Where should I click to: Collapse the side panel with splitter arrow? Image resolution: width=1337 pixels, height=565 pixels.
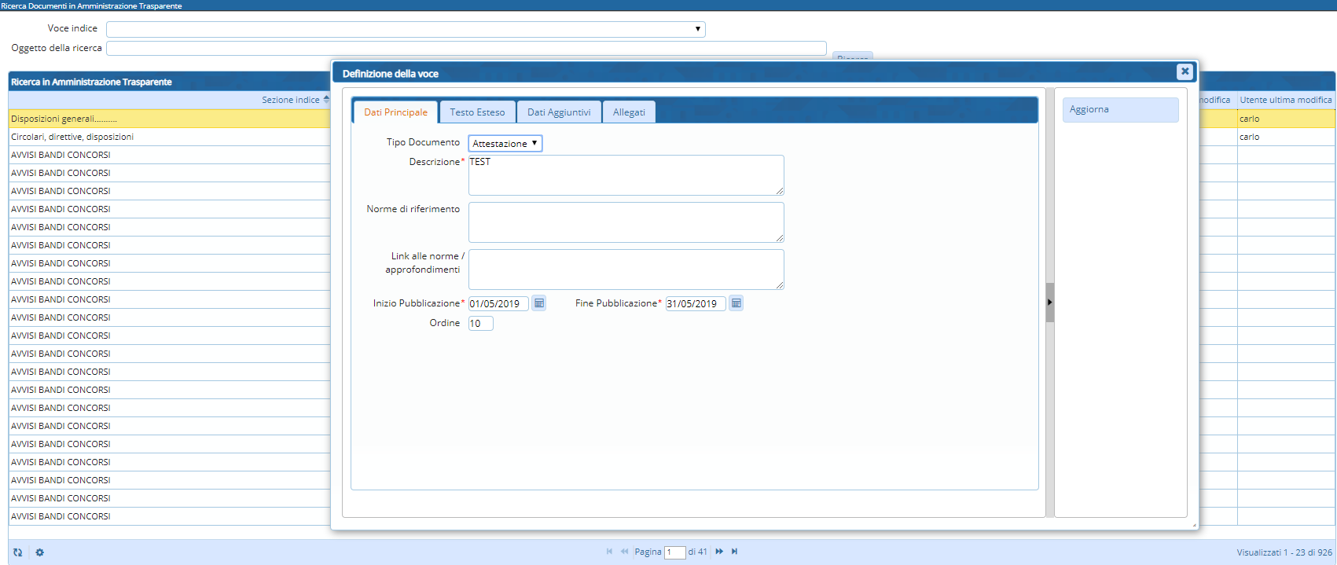(x=1049, y=303)
